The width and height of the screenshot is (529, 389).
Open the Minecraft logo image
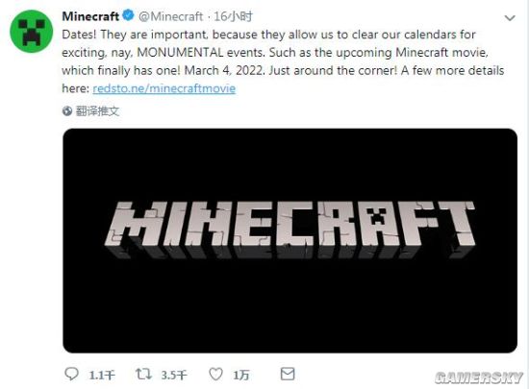point(290,240)
